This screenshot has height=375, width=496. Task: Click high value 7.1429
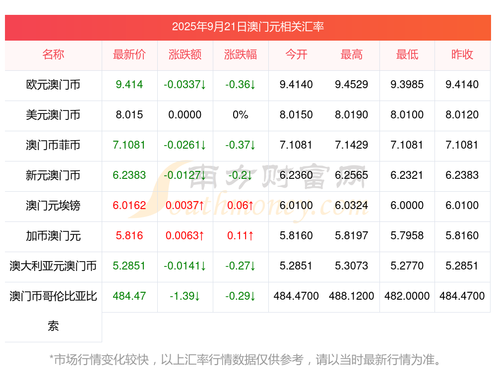pyautogui.click(x=352, y=145)
